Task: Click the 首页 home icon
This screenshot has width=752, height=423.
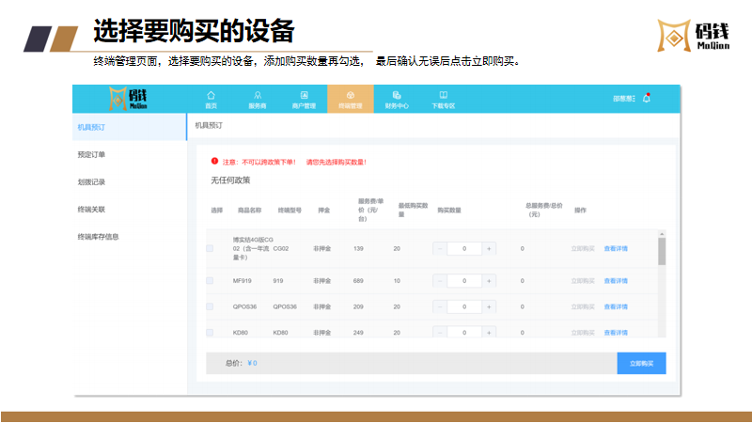Action: [211, 95]
